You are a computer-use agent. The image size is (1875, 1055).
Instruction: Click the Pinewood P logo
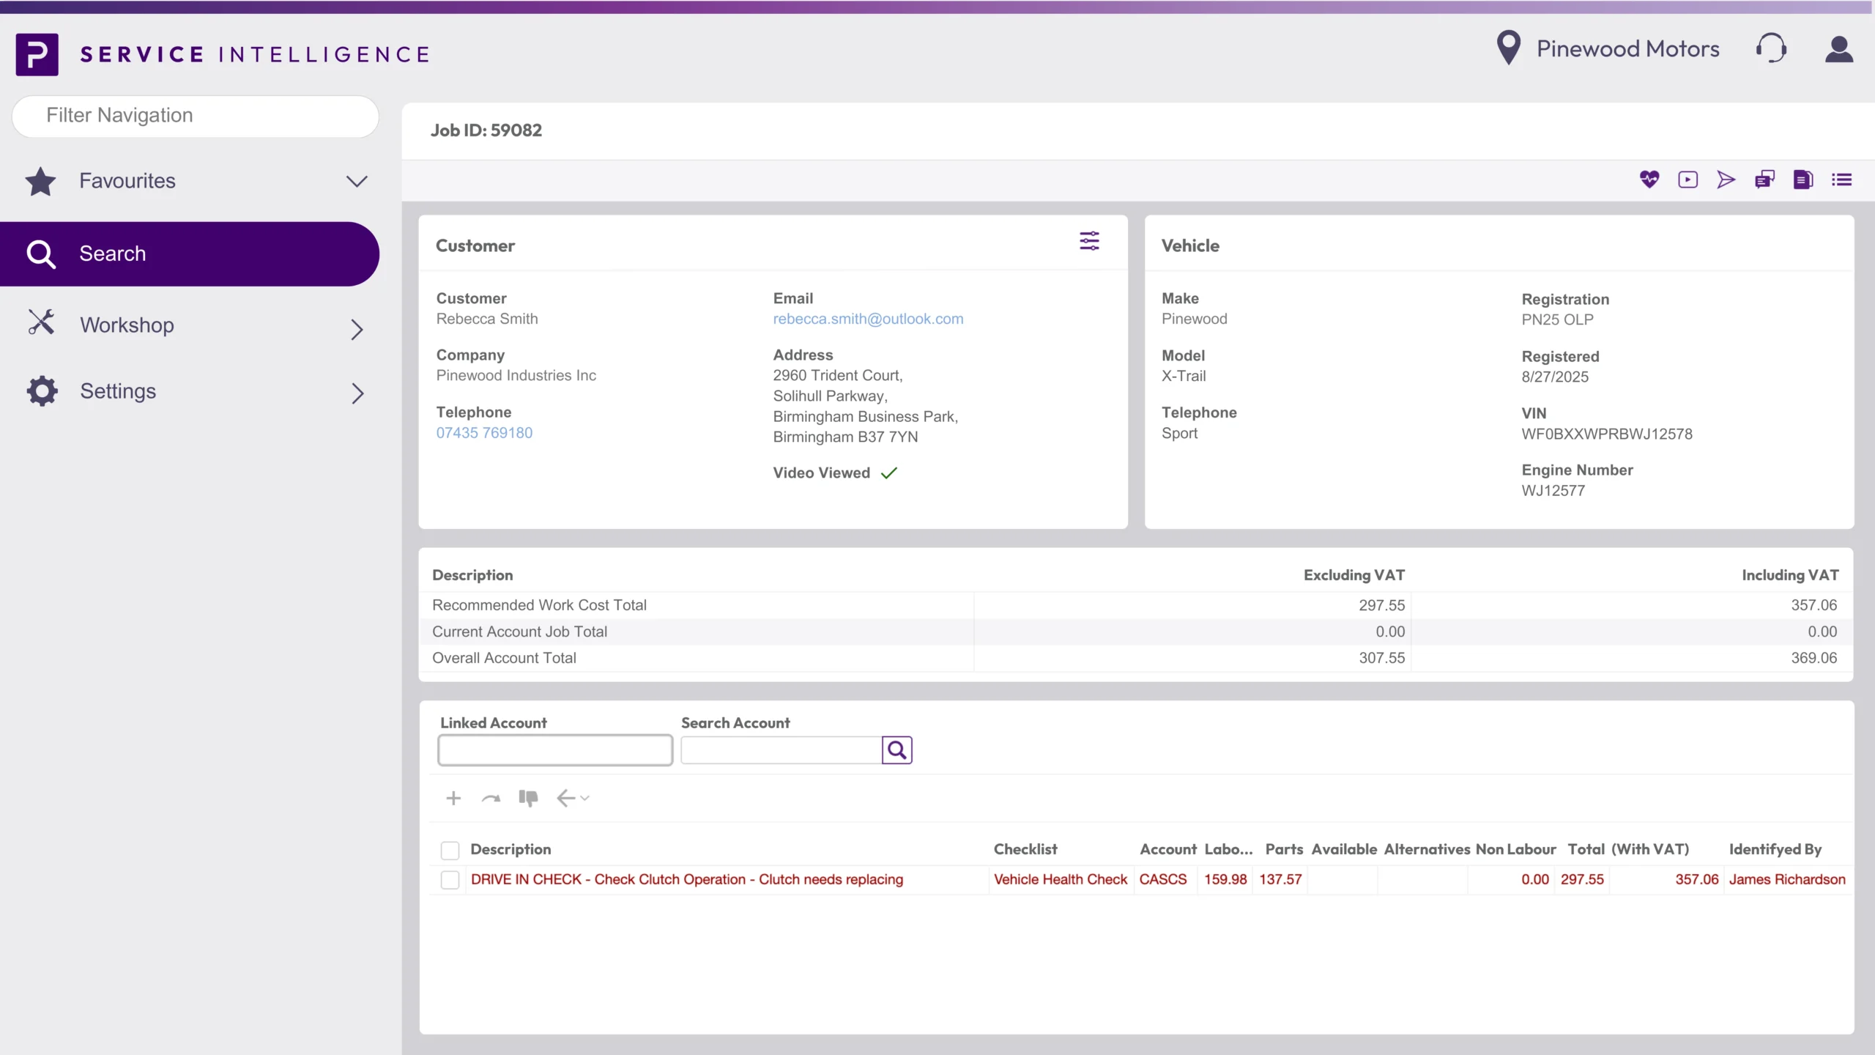(x=37, y=54)
